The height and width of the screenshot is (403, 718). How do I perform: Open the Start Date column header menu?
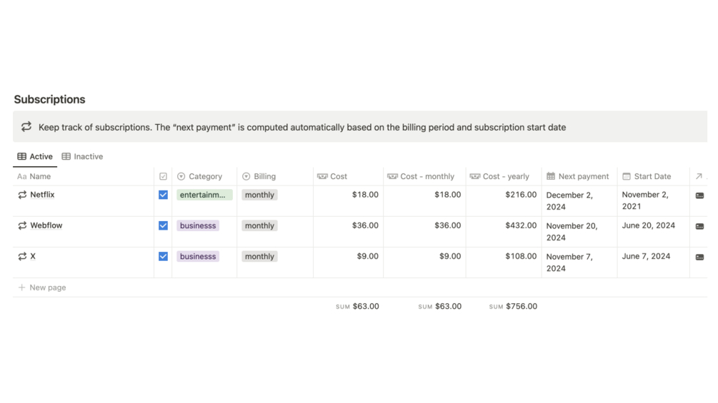tap(654, 176)
